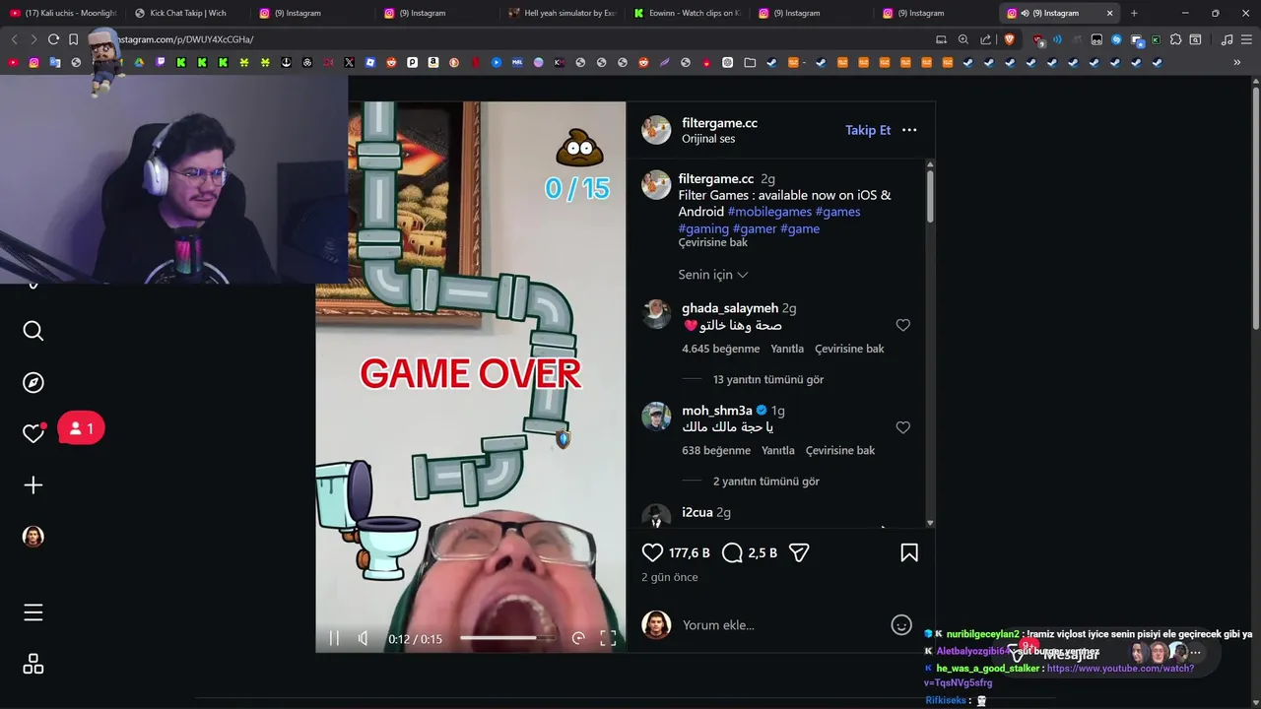
Task: Show more bookmarks via double chevron
Action: [x=1237, y=62]
